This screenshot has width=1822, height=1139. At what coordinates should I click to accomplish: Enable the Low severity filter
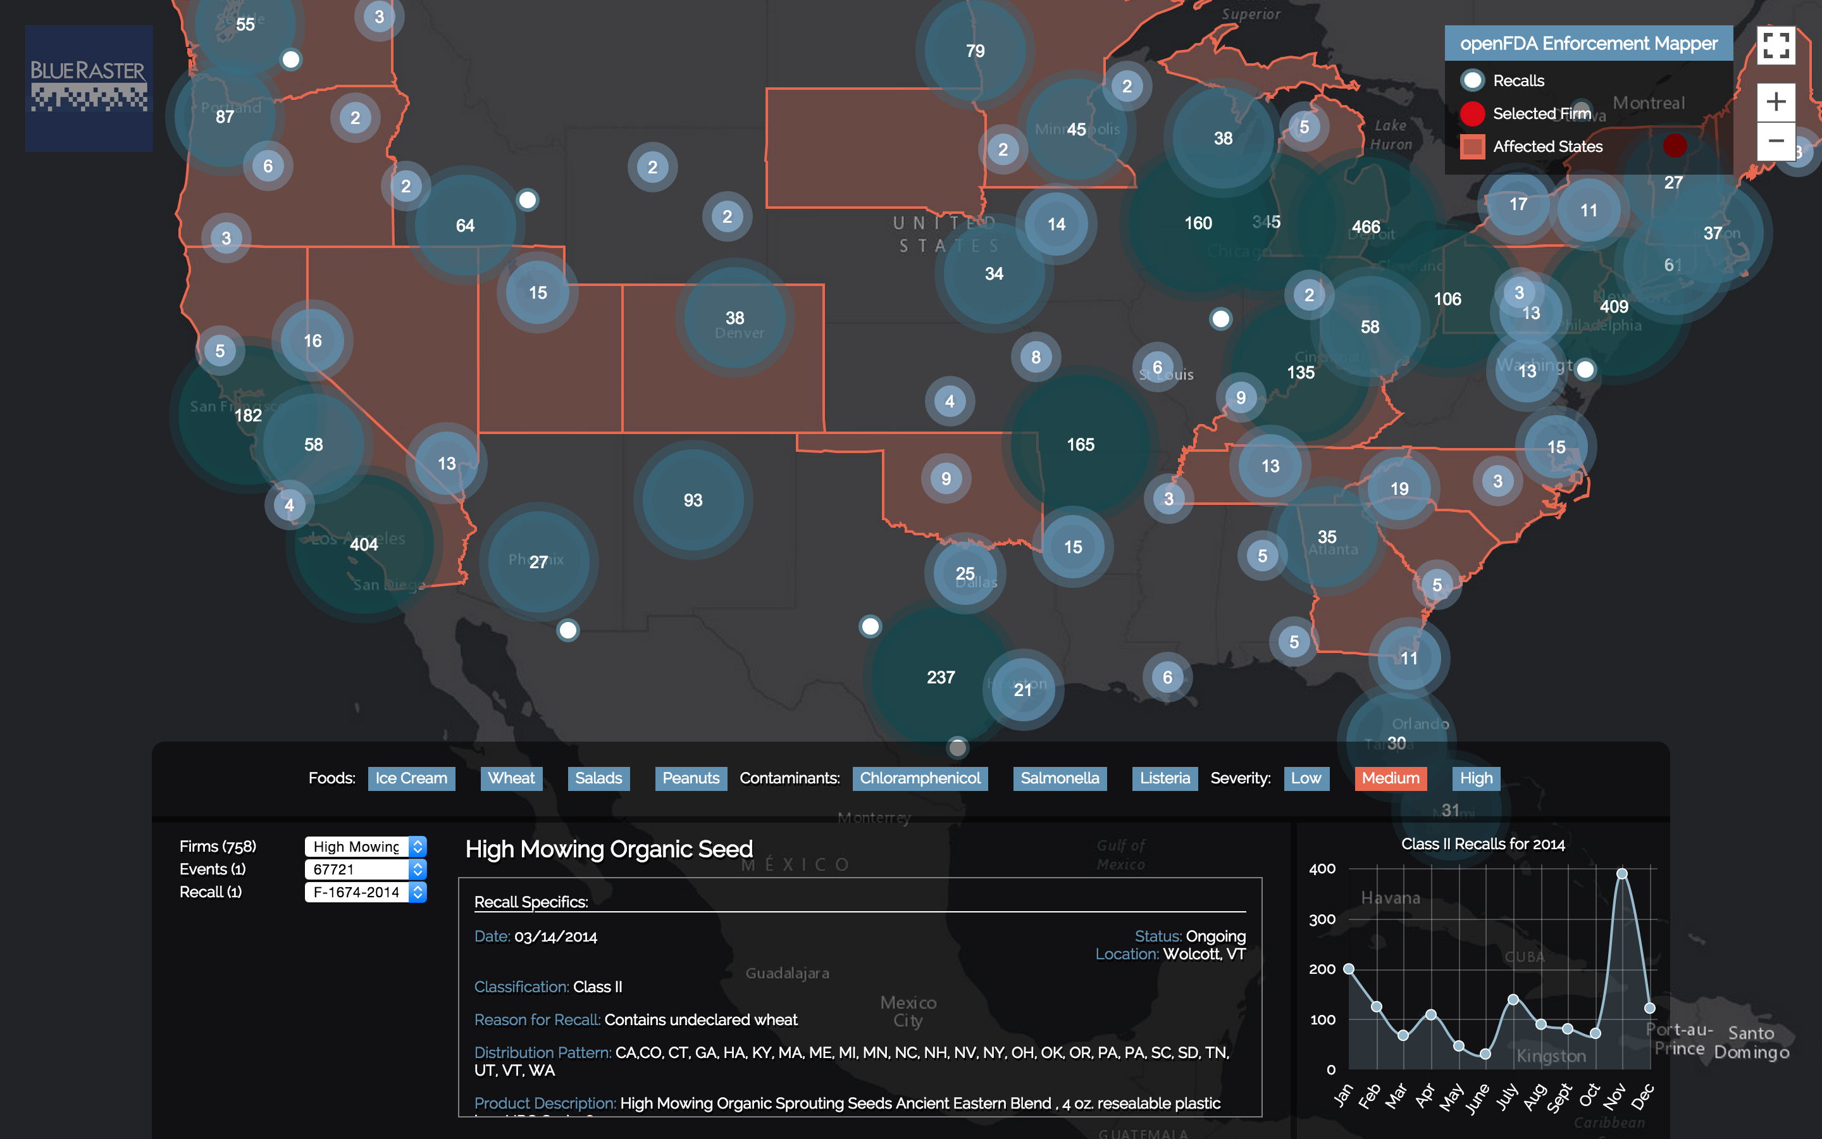point(1306,778)
